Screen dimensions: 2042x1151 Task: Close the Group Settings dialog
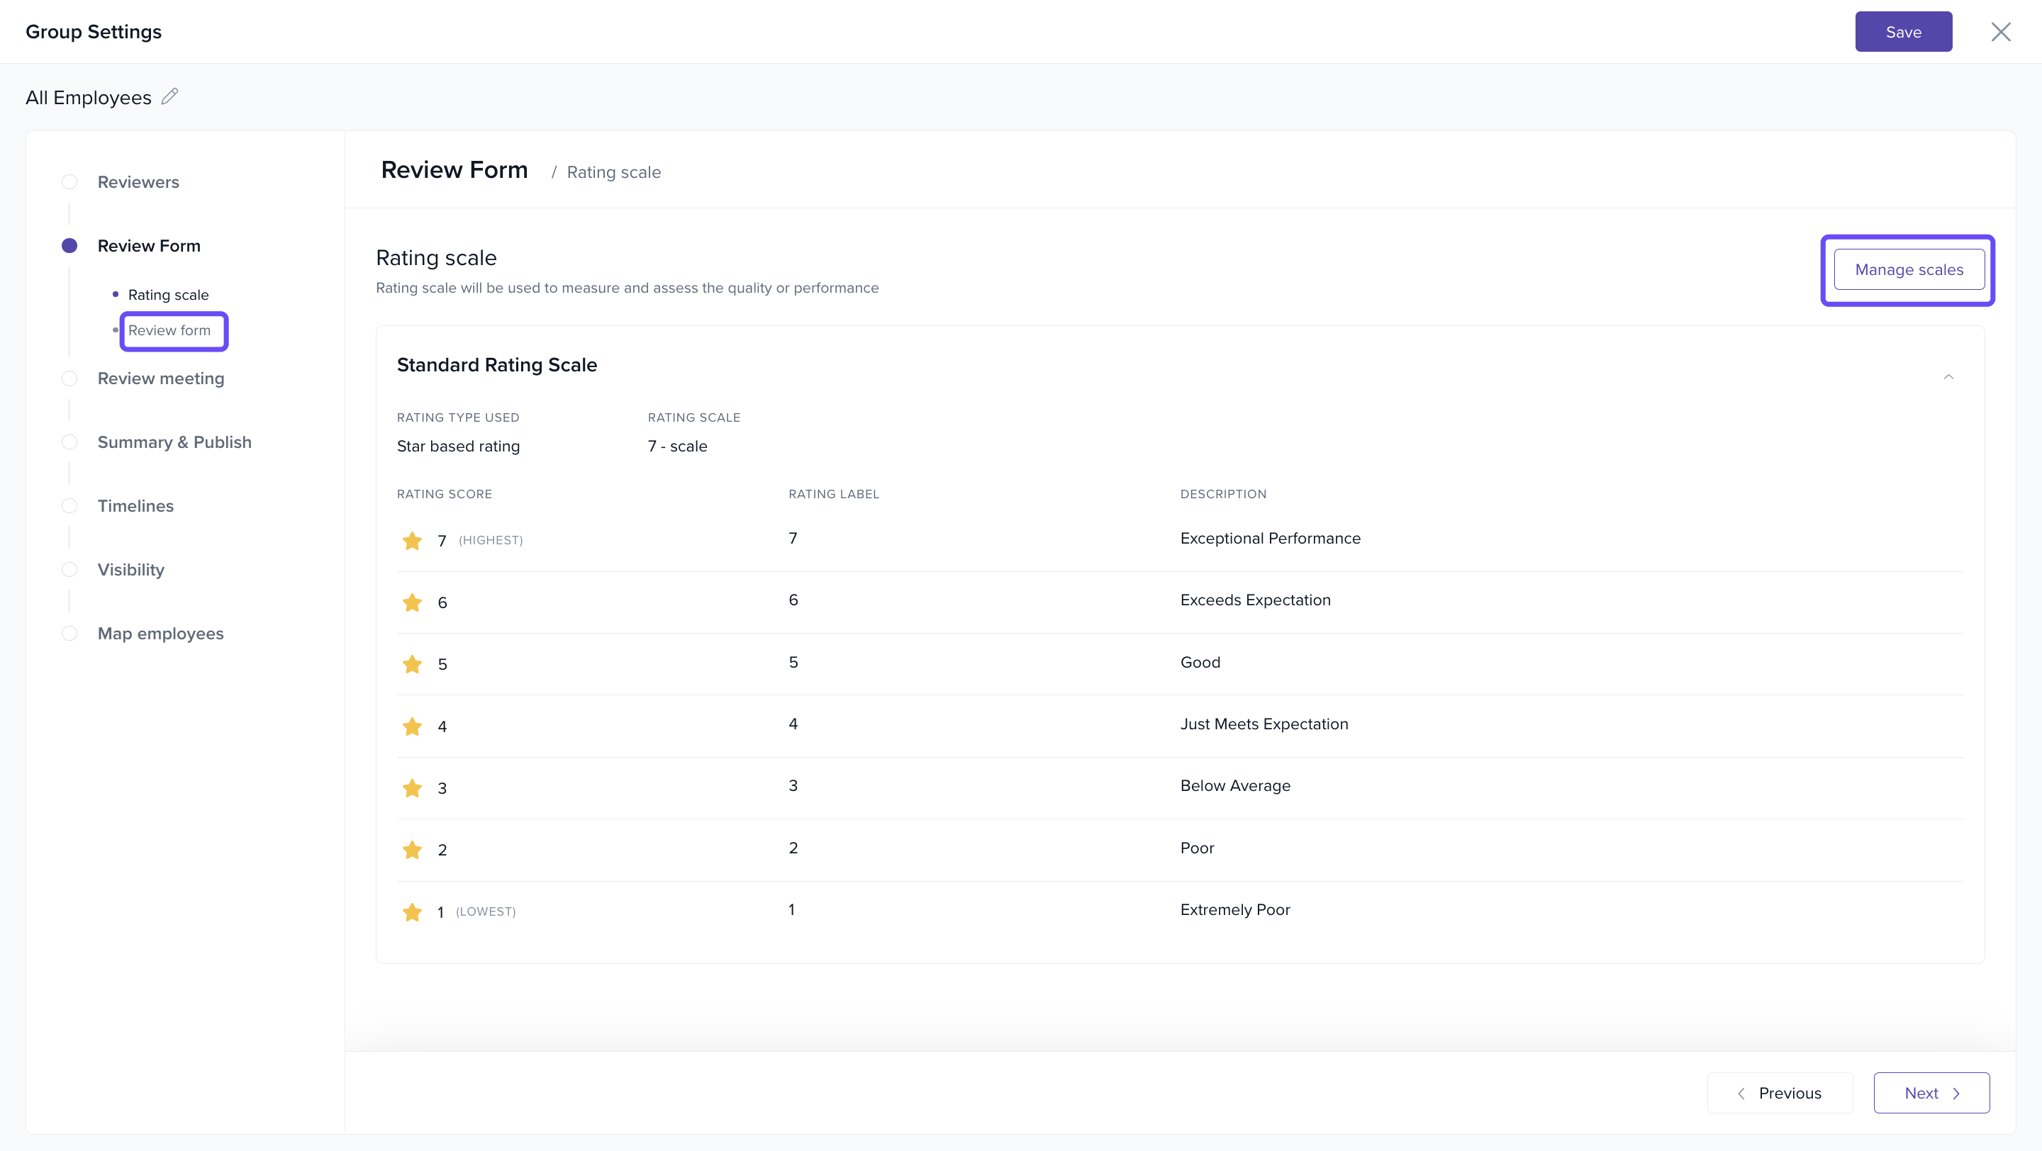pos(2001,32)
